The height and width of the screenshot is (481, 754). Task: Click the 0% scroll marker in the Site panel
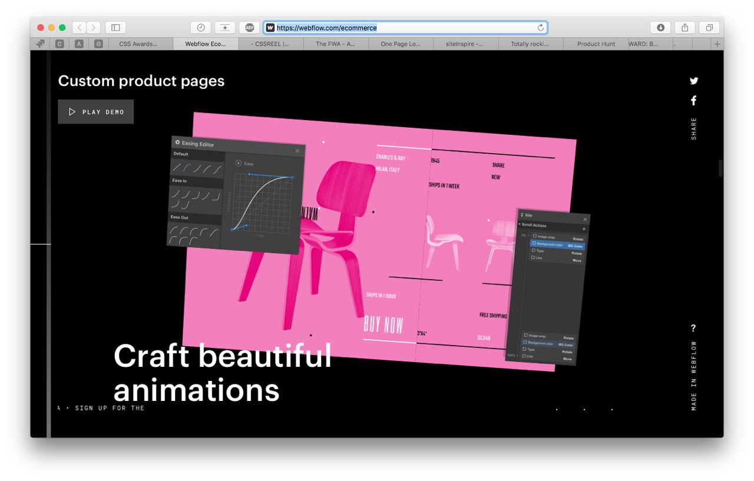[524, 235]
